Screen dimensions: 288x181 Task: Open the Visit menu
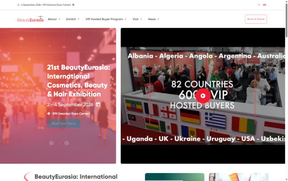(137, 19)
